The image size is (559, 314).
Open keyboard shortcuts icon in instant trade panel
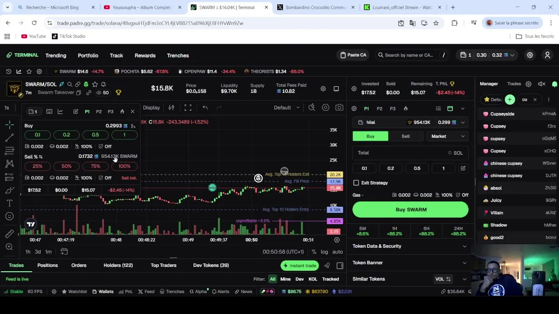point(49,112)
